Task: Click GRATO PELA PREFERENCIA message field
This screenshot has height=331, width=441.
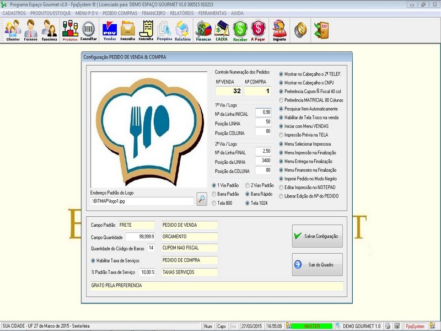Action: pyautogui.click(x=217, y=286)
